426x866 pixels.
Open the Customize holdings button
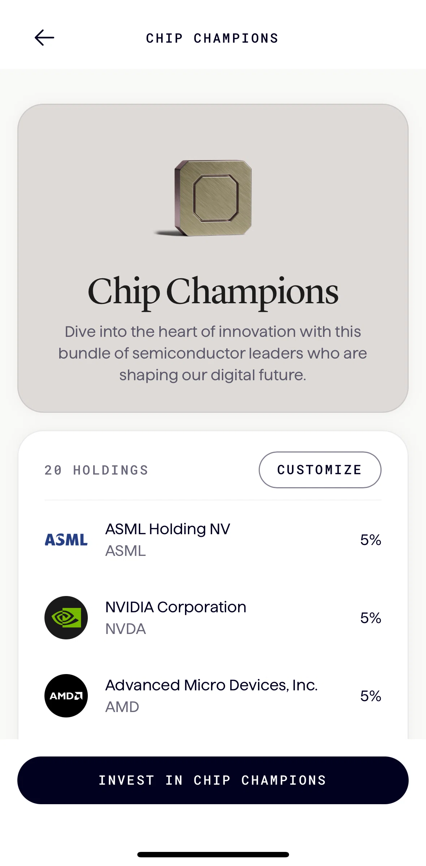(320, 470)
